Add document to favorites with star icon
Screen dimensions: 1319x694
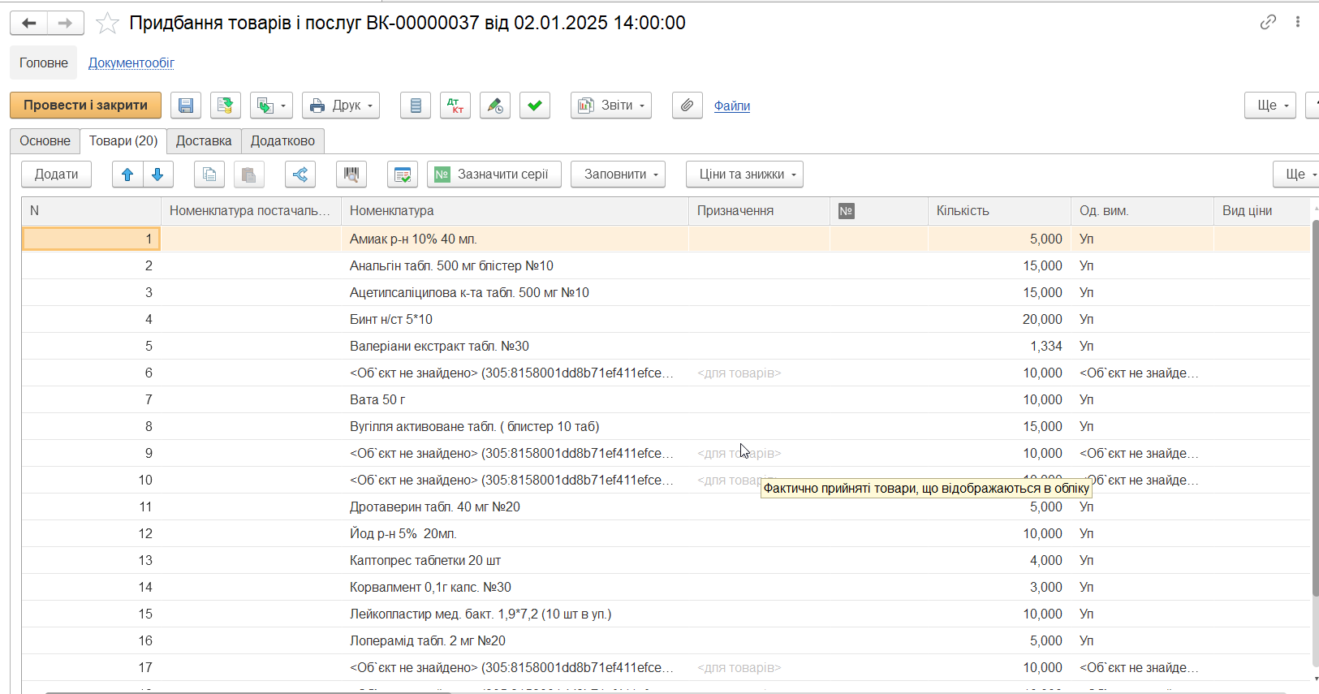107,23
